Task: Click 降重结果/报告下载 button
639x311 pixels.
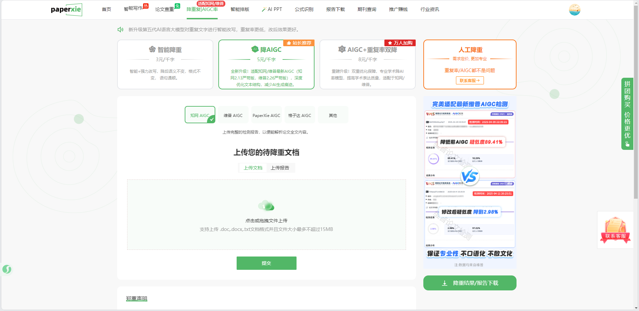Action: pos(470,283)
